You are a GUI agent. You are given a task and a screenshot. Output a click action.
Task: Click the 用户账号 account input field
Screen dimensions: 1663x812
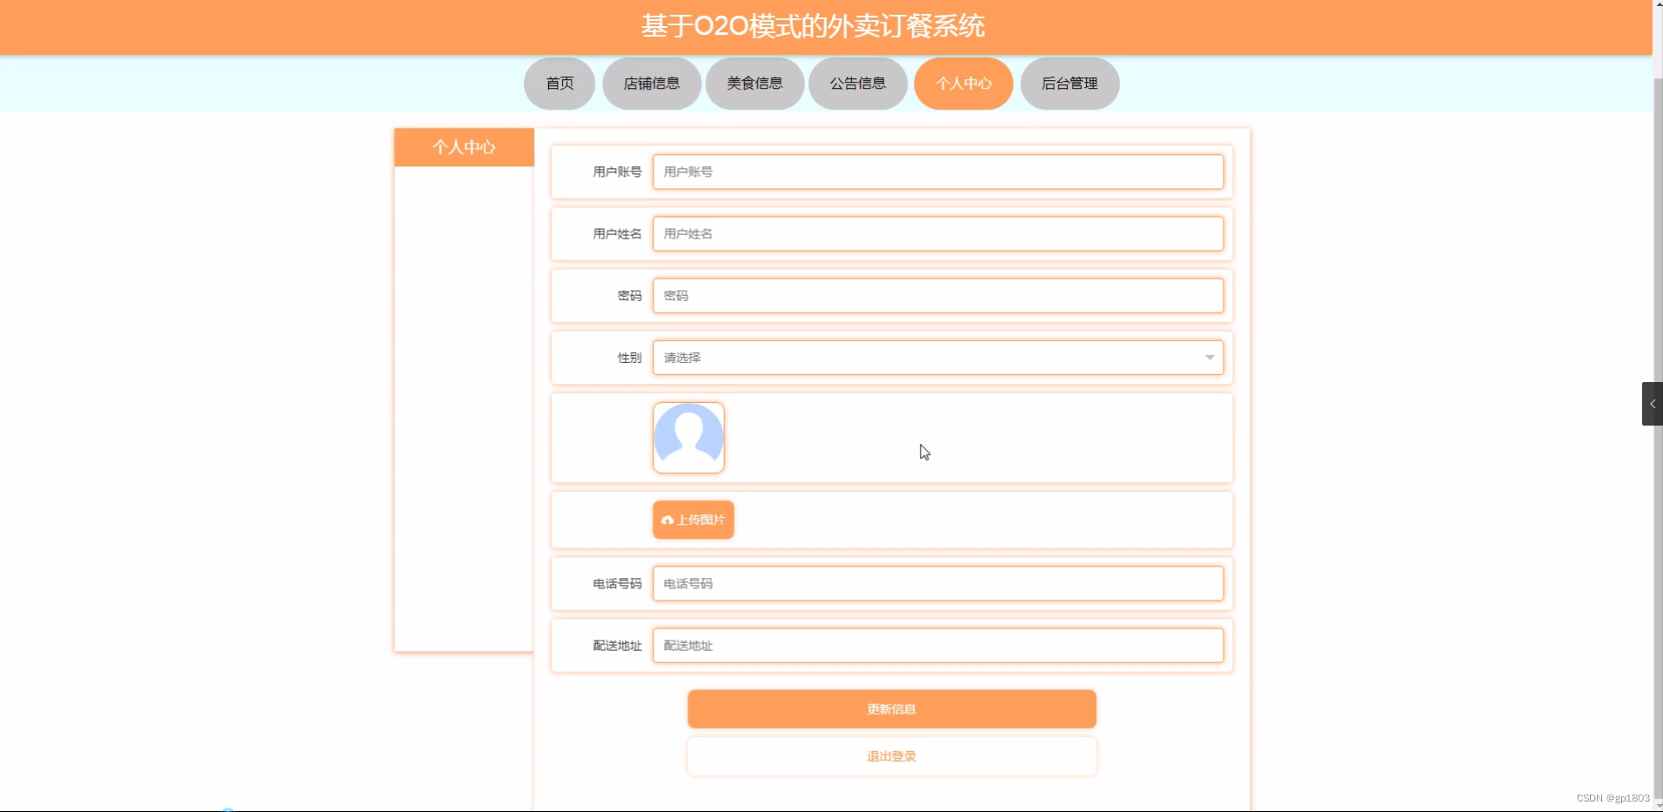pos(938,171)
